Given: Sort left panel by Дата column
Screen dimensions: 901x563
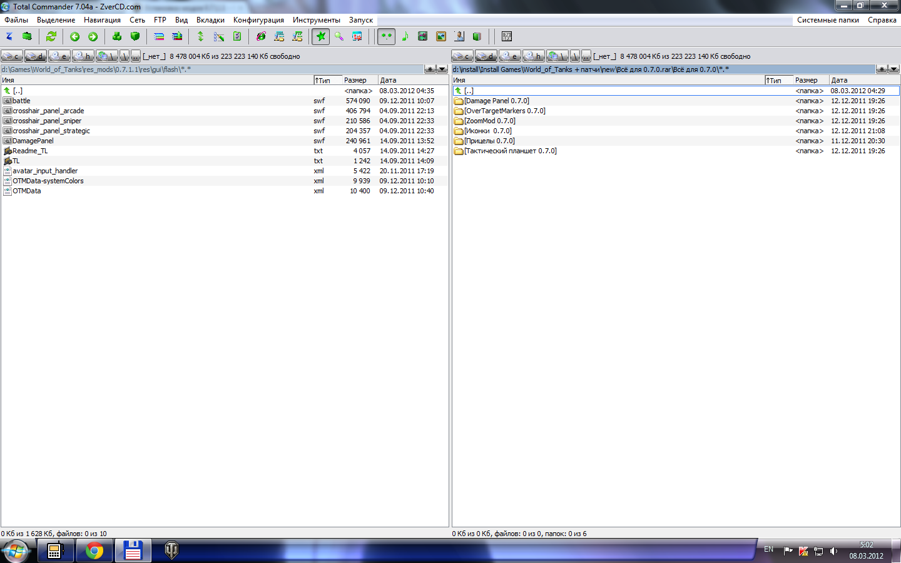Looking at the screenshot, I should pyautogui.click(x=413, y=80).
